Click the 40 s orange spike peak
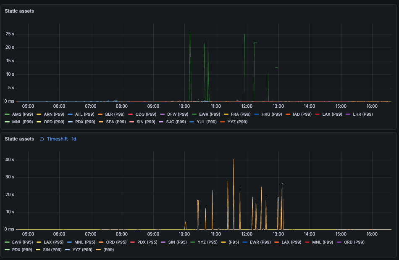The width and height of the screenshot is (399, 260). [234, 159]
